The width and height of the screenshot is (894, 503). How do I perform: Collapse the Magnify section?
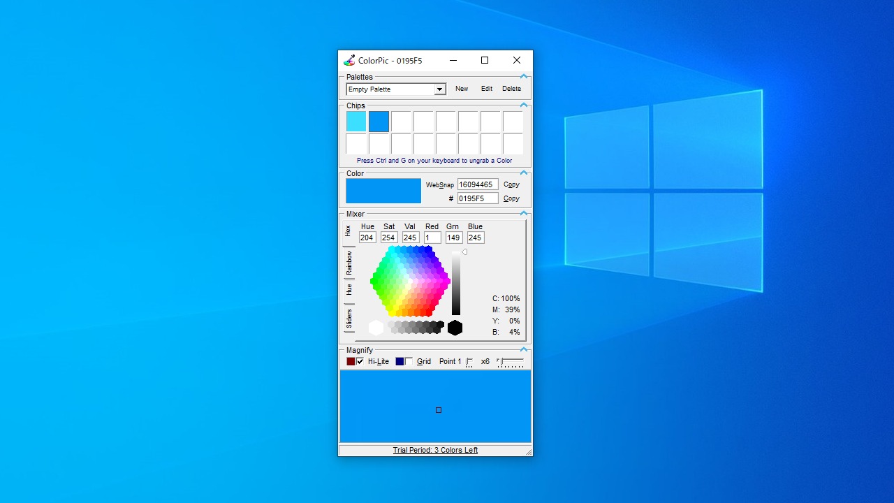tap(524, 349)
